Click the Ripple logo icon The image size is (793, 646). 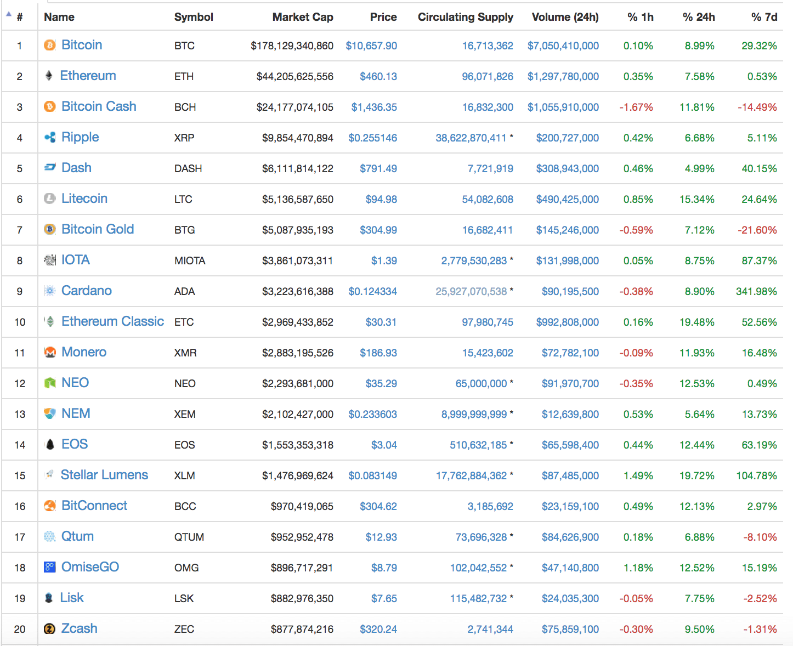(x=50, y=138)
